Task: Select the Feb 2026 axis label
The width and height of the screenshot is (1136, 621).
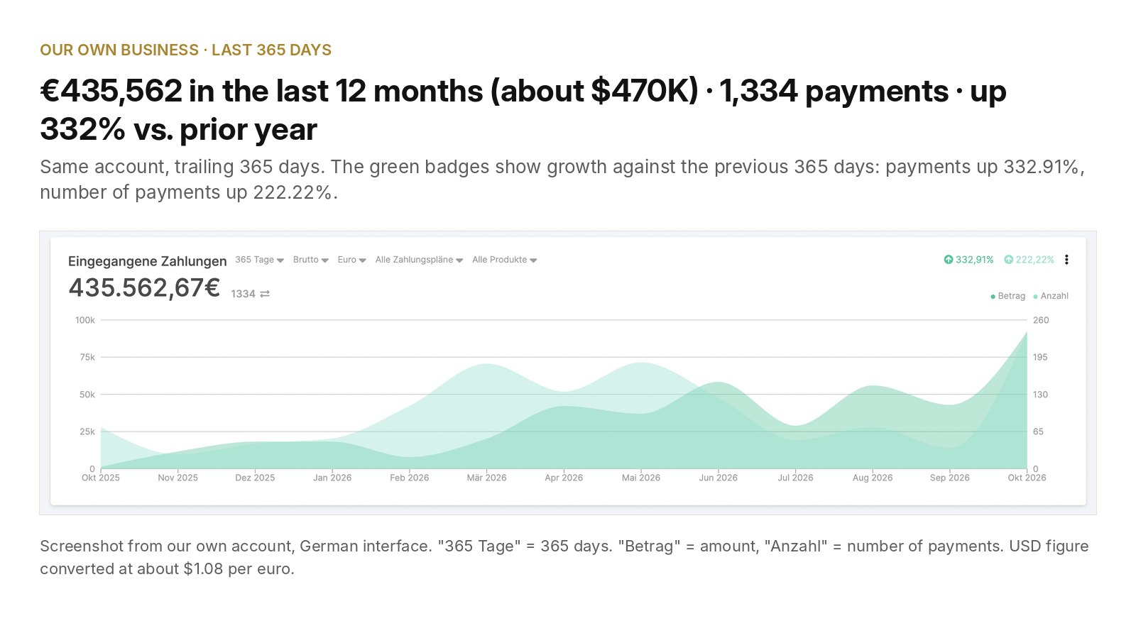Action: (410, 478)
